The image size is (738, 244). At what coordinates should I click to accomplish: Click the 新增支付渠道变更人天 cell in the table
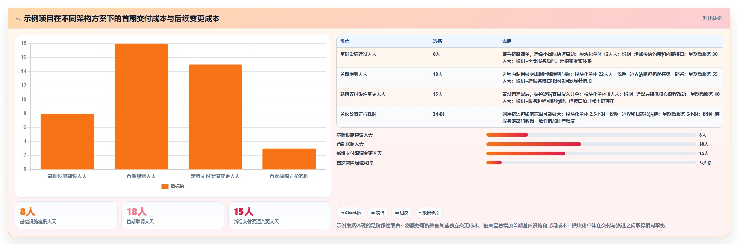pos(363,94)
